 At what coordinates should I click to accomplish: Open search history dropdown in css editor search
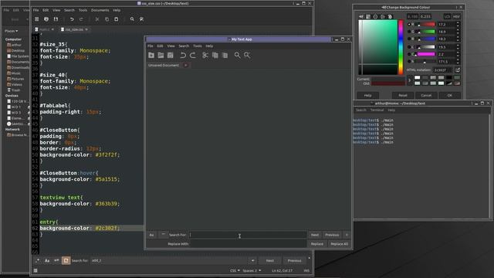tap(252, 261)
